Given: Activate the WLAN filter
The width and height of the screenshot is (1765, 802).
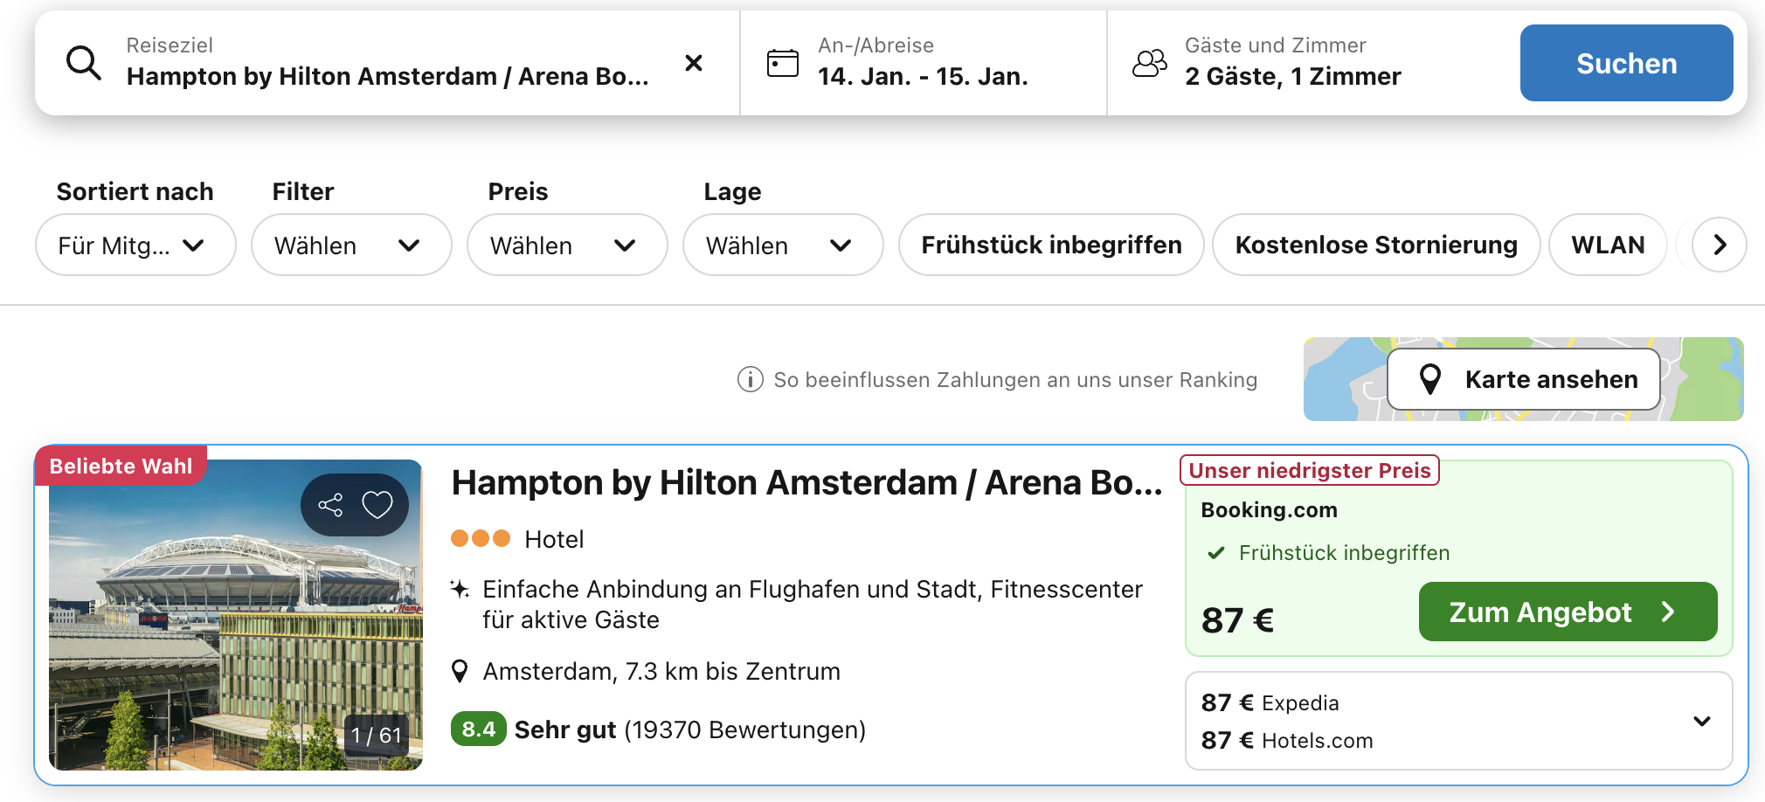Looking at the screenshot, I should point(1609,245).
